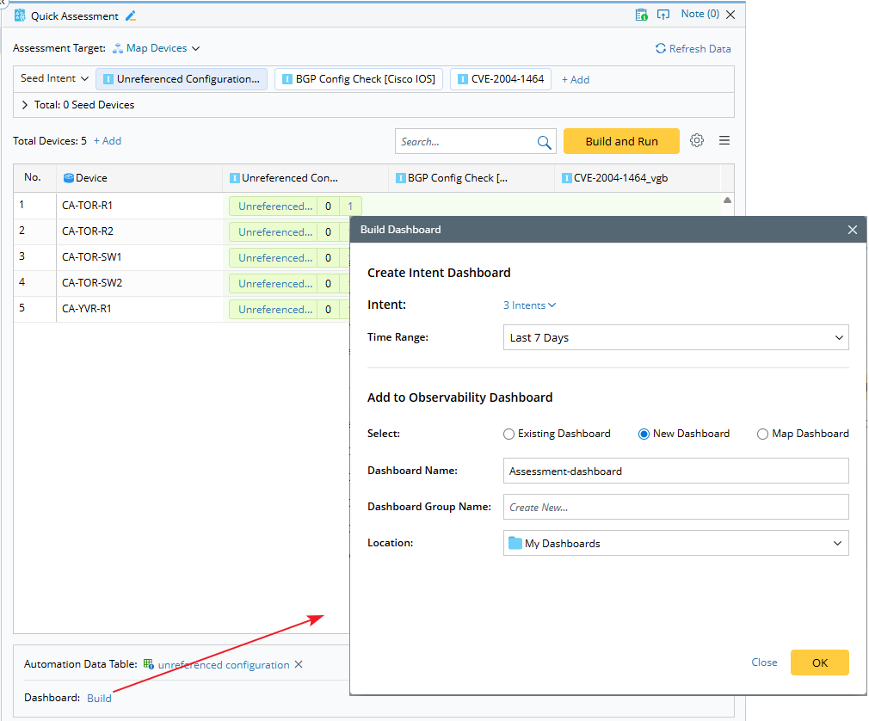Click table scrollbar up arrow
This screenshot has height=721, width=869.
tap(727, 200)
